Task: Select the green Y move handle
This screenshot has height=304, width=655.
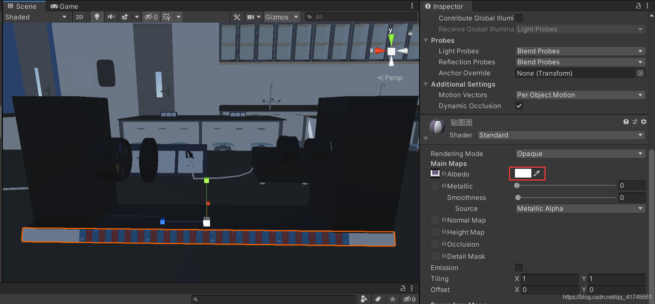Action: (x=206, y=180)
